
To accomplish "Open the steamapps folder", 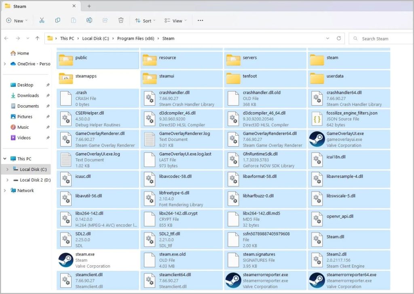I will 86,76.
